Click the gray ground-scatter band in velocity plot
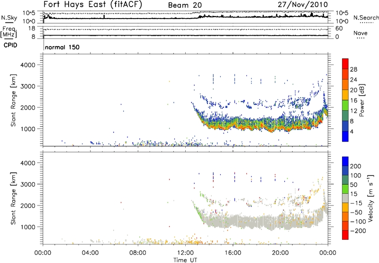Viewport: 379px width, 263px height. (261, 222)
